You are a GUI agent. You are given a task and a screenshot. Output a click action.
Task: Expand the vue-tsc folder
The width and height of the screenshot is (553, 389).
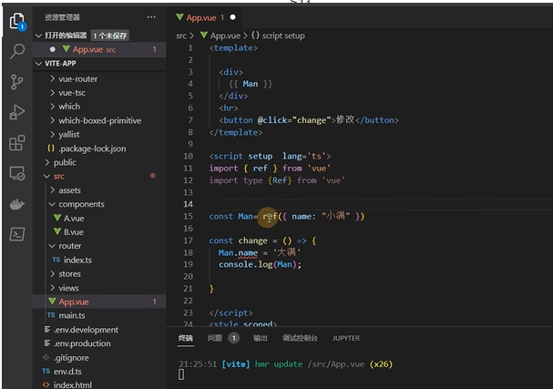pos(53,92)
